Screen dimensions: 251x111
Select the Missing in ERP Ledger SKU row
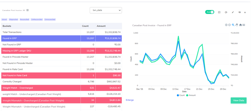[62, 51]
